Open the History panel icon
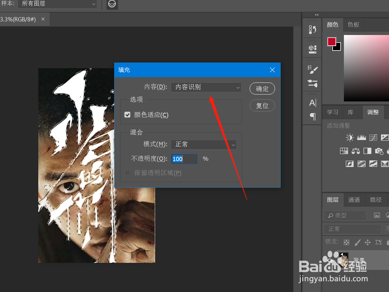The width and height of the screenshot is (389, 292). [312, 30]
